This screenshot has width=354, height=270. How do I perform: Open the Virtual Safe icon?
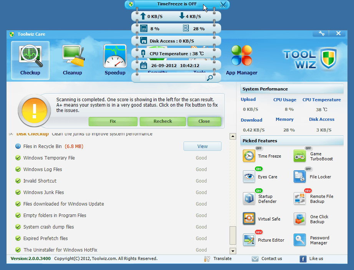point(249,219)
